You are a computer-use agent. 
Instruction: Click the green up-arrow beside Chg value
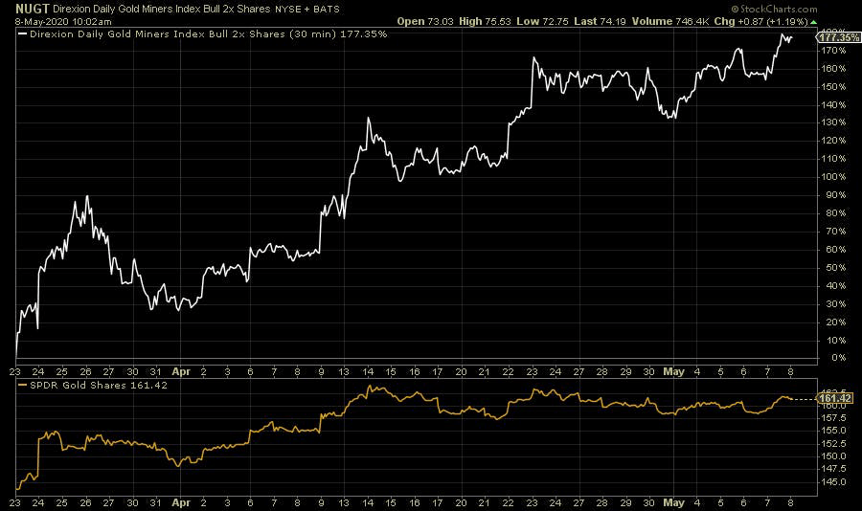point(813,22)
